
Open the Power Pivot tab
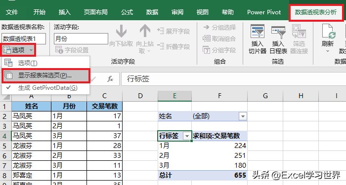click(264, 12)
